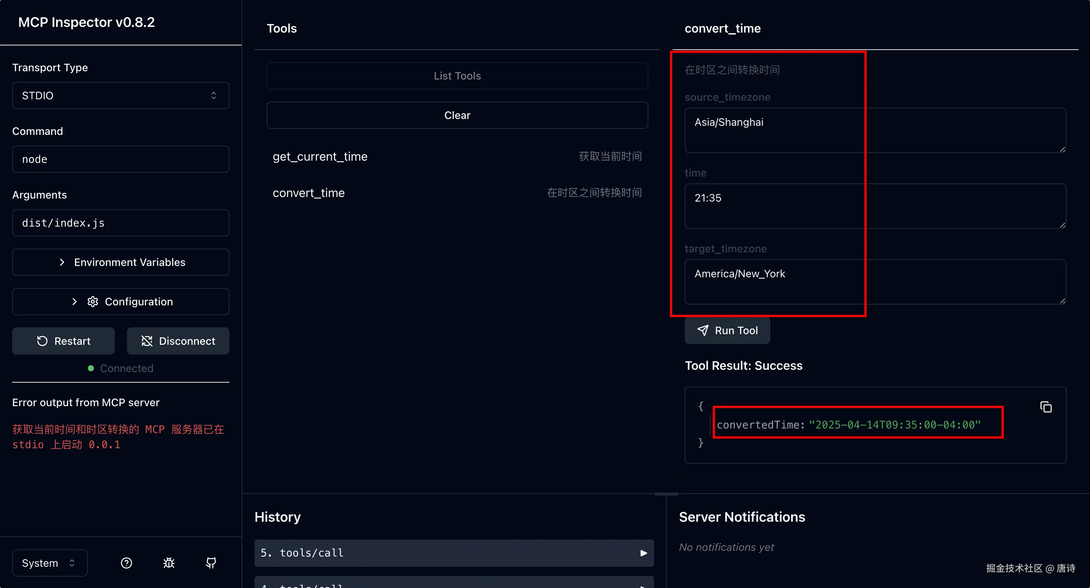Click the Configuration gear icon

click(x=93, y=302)
